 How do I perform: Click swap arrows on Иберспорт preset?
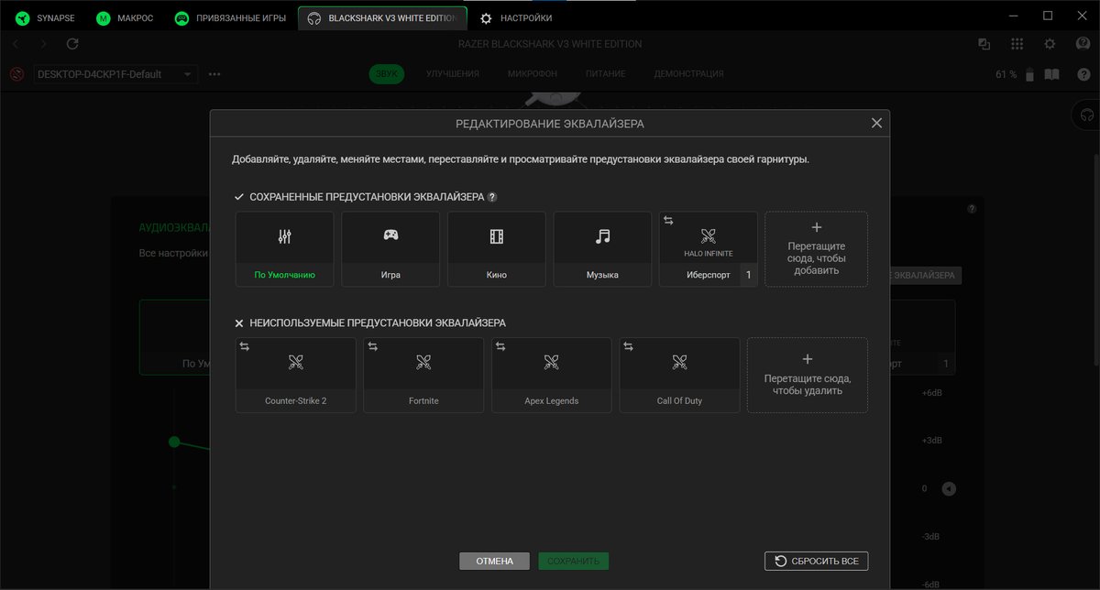(x=668, y=221)
